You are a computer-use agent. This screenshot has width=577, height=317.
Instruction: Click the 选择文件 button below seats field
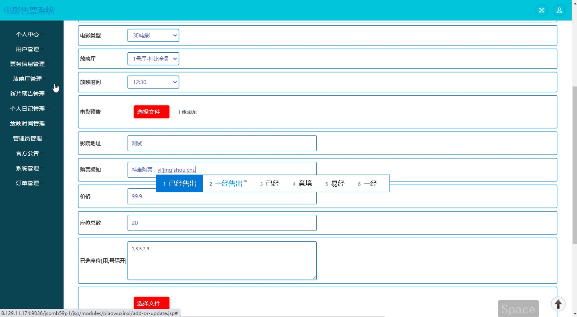[x=152, y=303]
